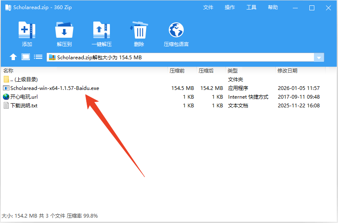Click the folder icon of the 上级目录 row
The width and height of the screenshot is (338, 223).
click(x=6, y=79)
